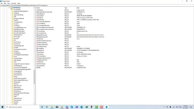Viewport: 194px width, 109px height.
Task: Expand the Multimedia key
Action: point(11,82)
